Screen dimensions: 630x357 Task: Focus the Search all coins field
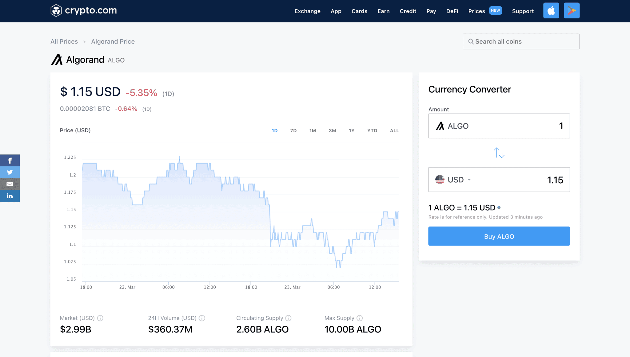pyautogui.click(x=521, y=41)
